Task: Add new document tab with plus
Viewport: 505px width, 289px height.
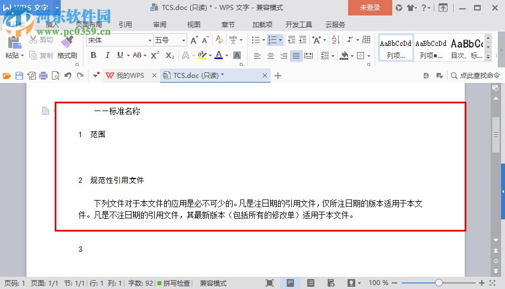Action: (x=278, y=76)
